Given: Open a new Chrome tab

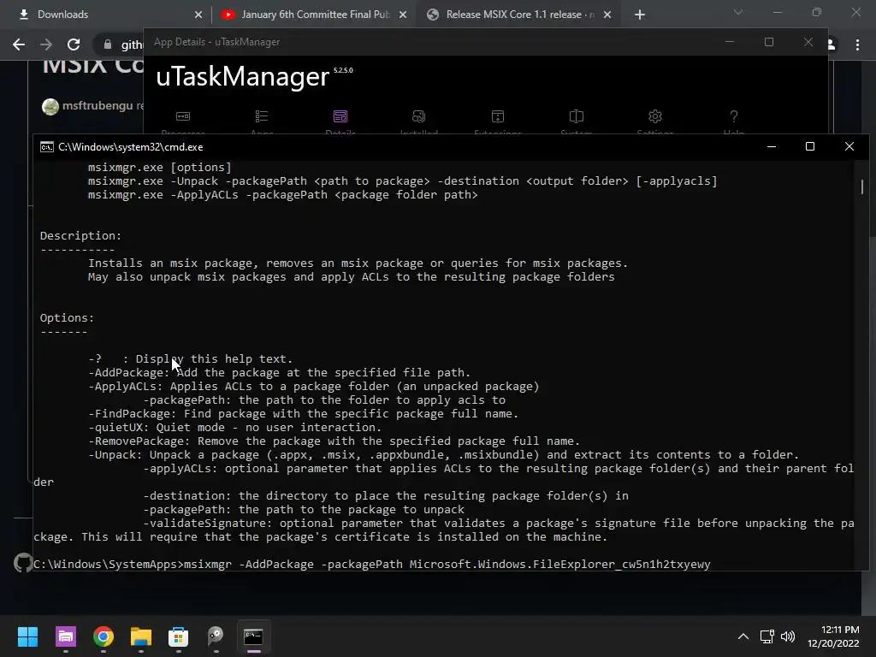Looking at the screenshot, I should point(640,15).
